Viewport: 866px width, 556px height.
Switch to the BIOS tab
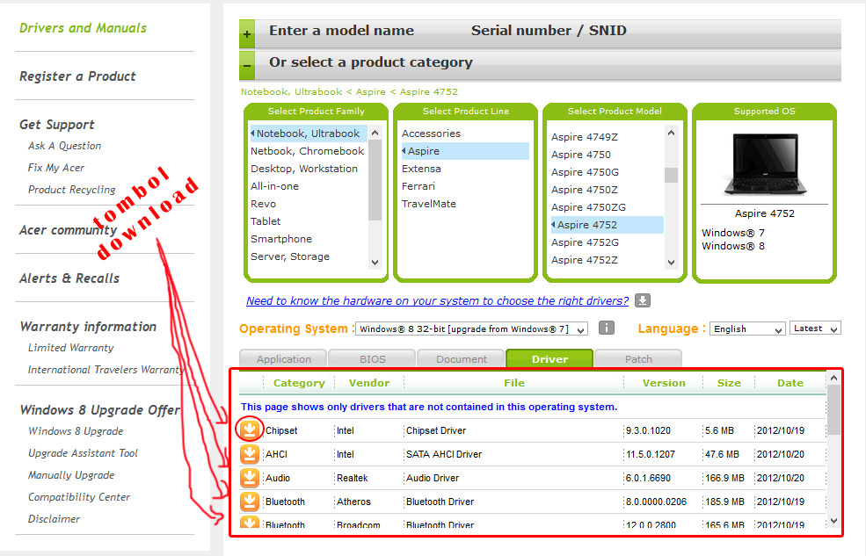[x=372, y=358]
